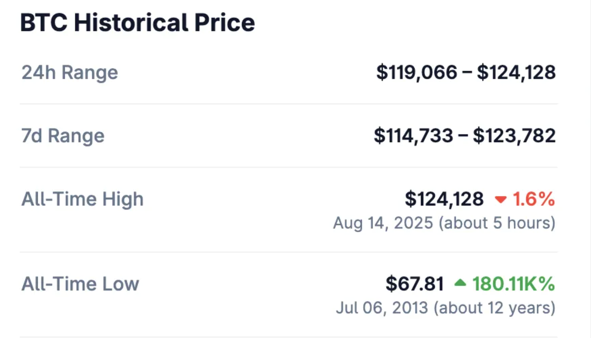Click the green up arrow beside 180.11K%
The height and width of the screenshot is (338, 591).
point(460,283)
